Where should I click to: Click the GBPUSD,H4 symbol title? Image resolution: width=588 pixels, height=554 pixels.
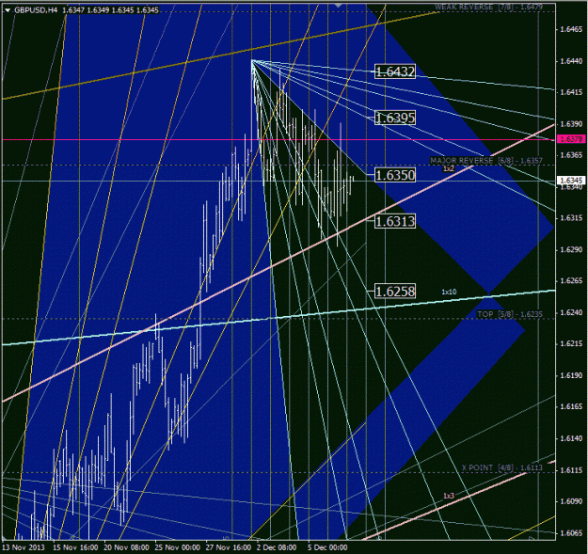36,10
